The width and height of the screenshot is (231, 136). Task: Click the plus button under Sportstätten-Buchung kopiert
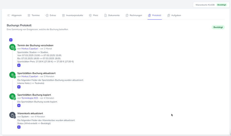(19, 105)
